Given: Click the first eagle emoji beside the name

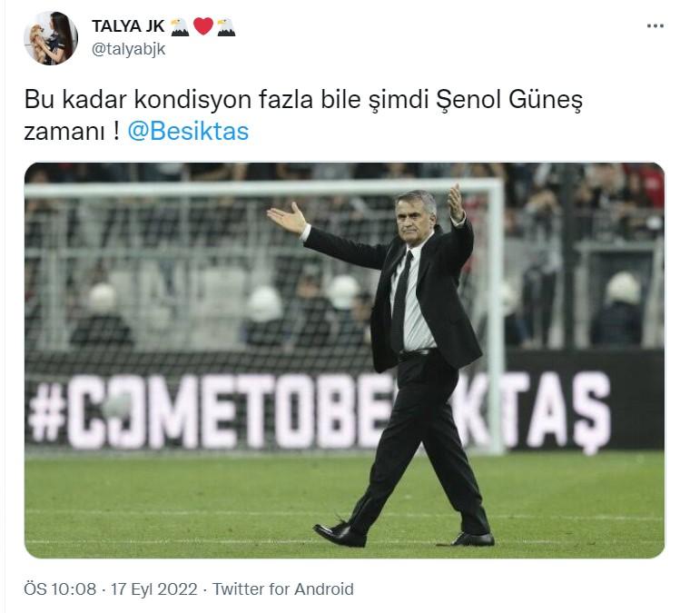Looking at the screenshot, I should click(x=180, y=27).
